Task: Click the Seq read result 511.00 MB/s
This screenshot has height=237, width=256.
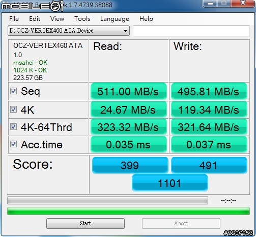Action: [x=128, y=91]
